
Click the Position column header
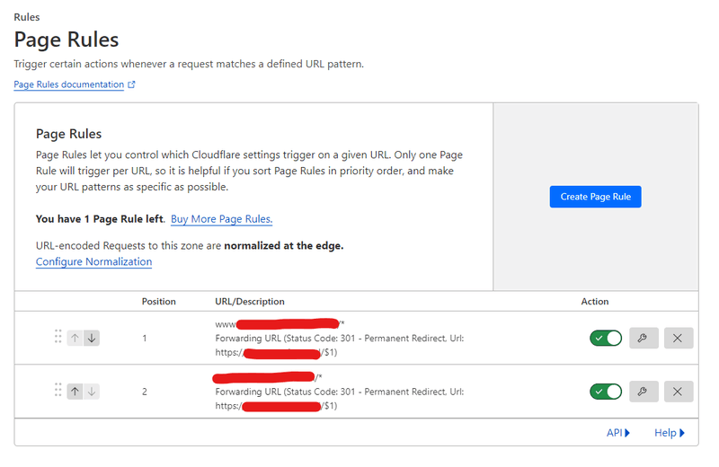coord(159,302)
